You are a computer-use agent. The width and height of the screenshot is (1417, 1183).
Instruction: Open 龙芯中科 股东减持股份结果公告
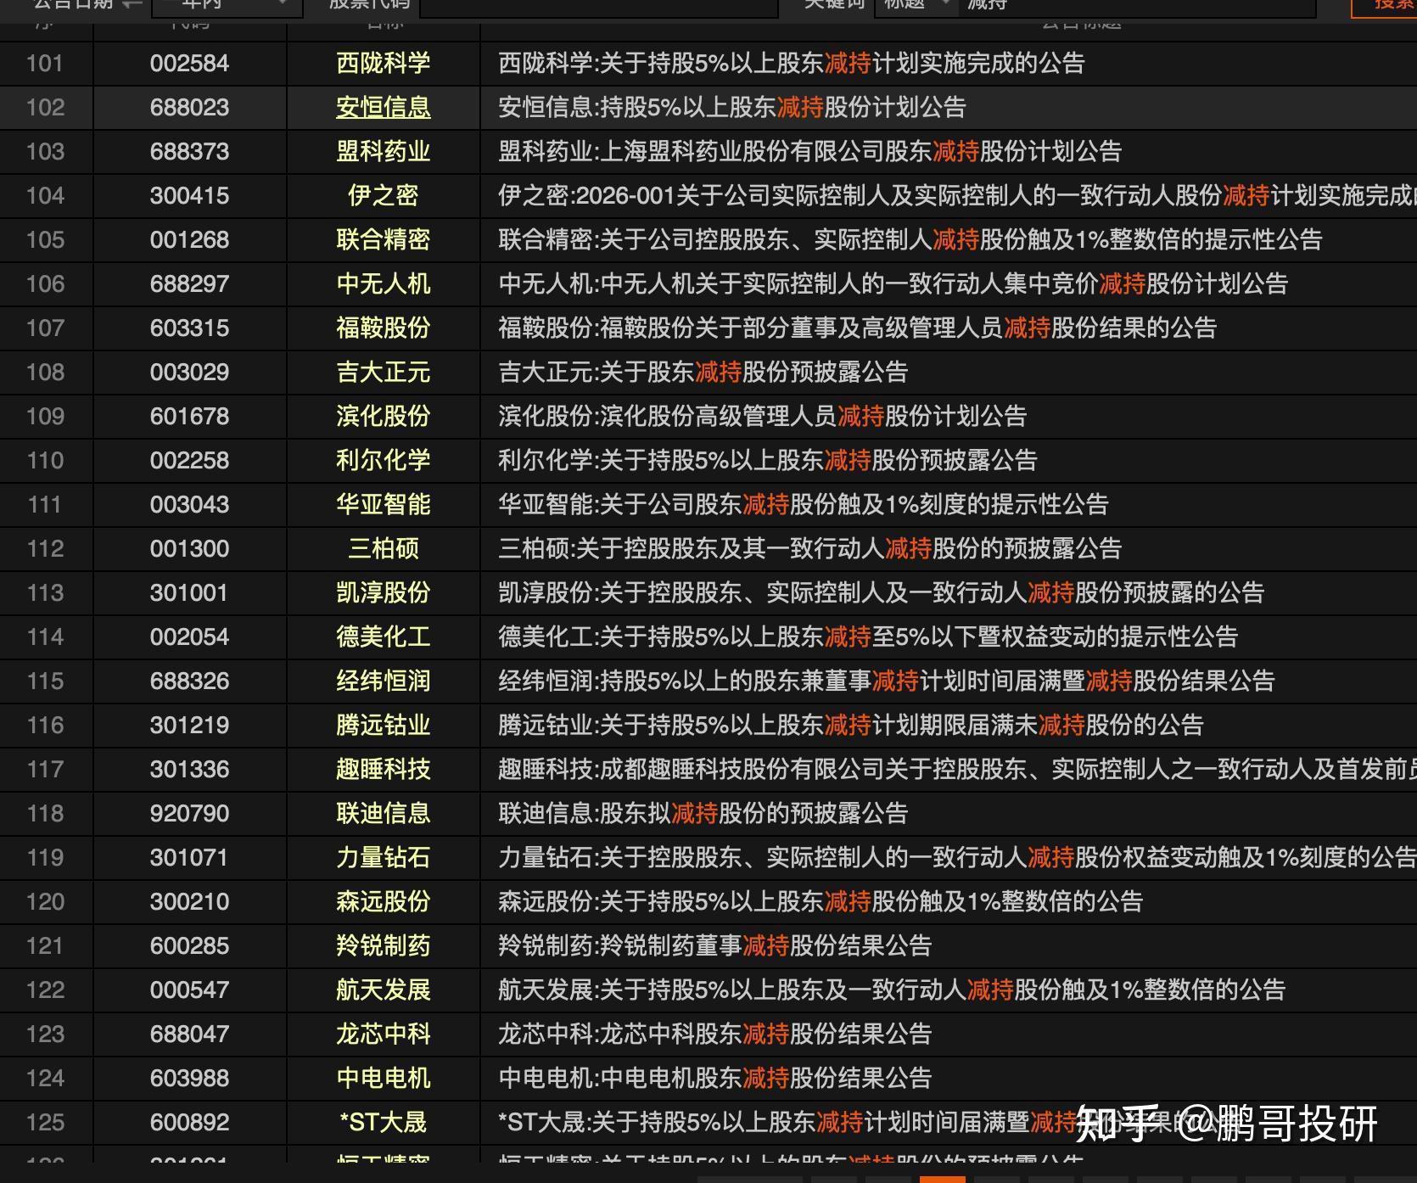click(x=715, y=1034)
